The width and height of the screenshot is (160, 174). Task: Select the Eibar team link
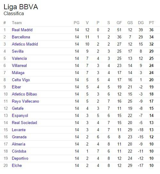(16, 87)
